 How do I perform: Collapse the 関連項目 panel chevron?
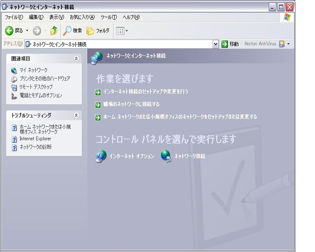click(76, 59)
